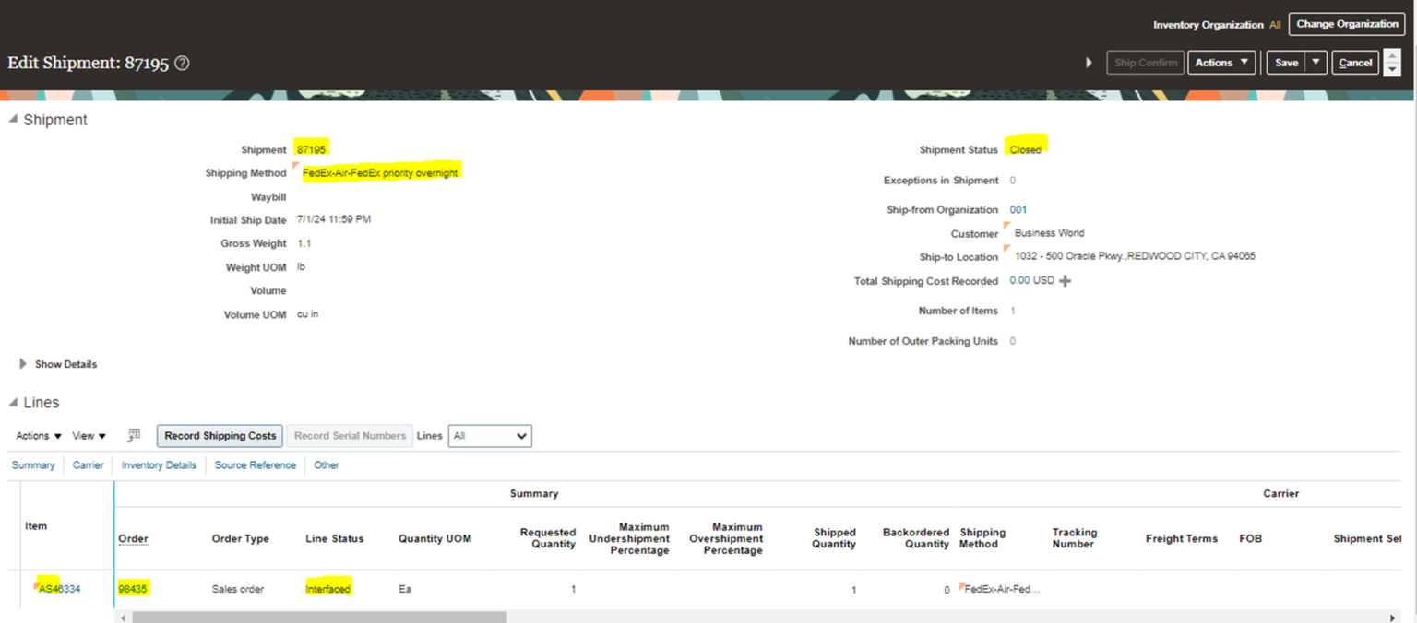Click the Change Organization button

[x=1346, y=24]
